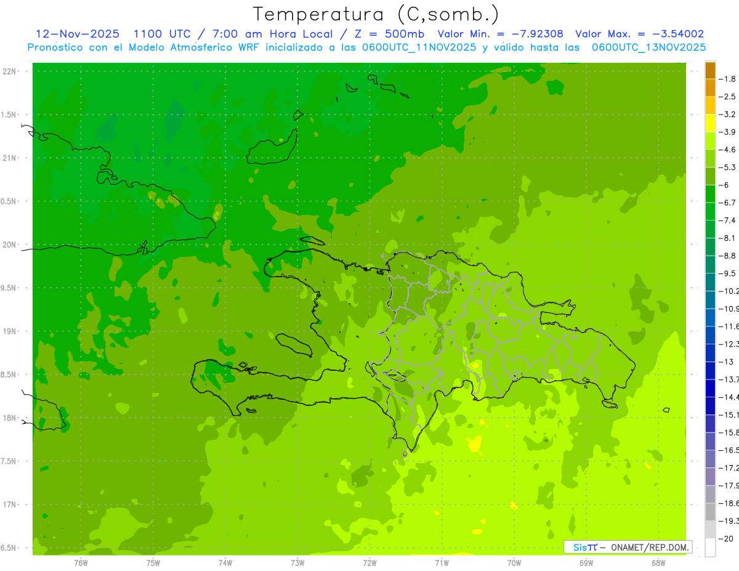
Task: Select the '12-Nov-2025' date text
Action: [x=77, y=34]
